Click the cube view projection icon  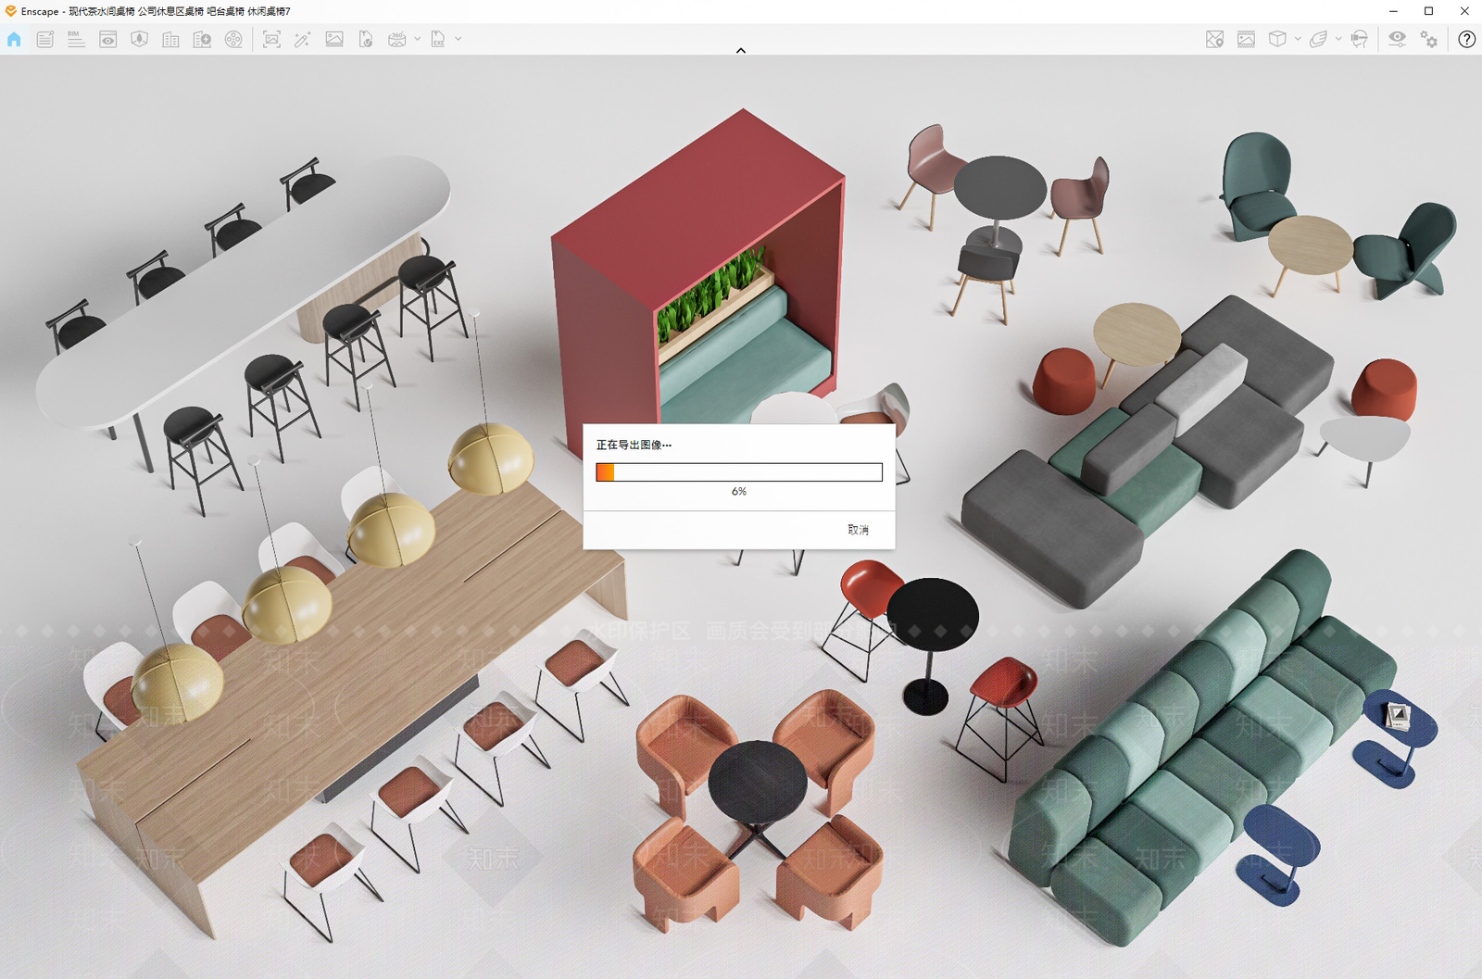coord(1277,39)
